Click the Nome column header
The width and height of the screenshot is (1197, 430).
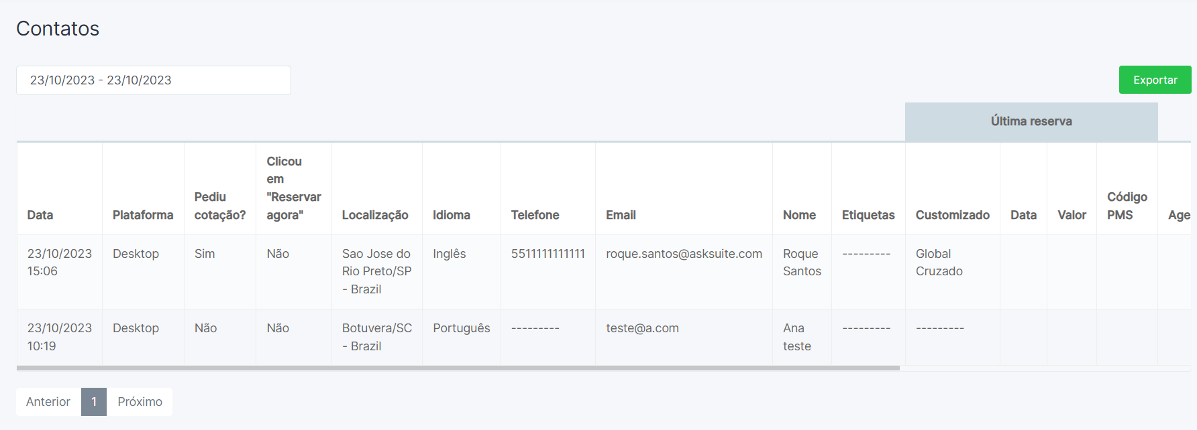click(x=799, y=215)
